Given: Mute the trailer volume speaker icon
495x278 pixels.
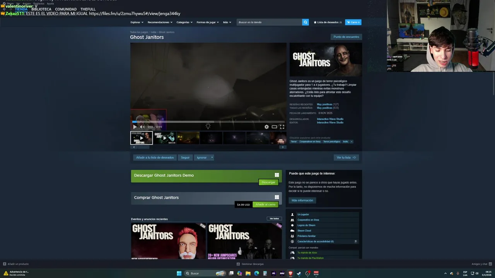Looking at the screenshot, I should [142, 127].
